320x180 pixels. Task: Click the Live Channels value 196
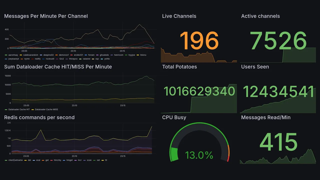click(x=199, y=40)
